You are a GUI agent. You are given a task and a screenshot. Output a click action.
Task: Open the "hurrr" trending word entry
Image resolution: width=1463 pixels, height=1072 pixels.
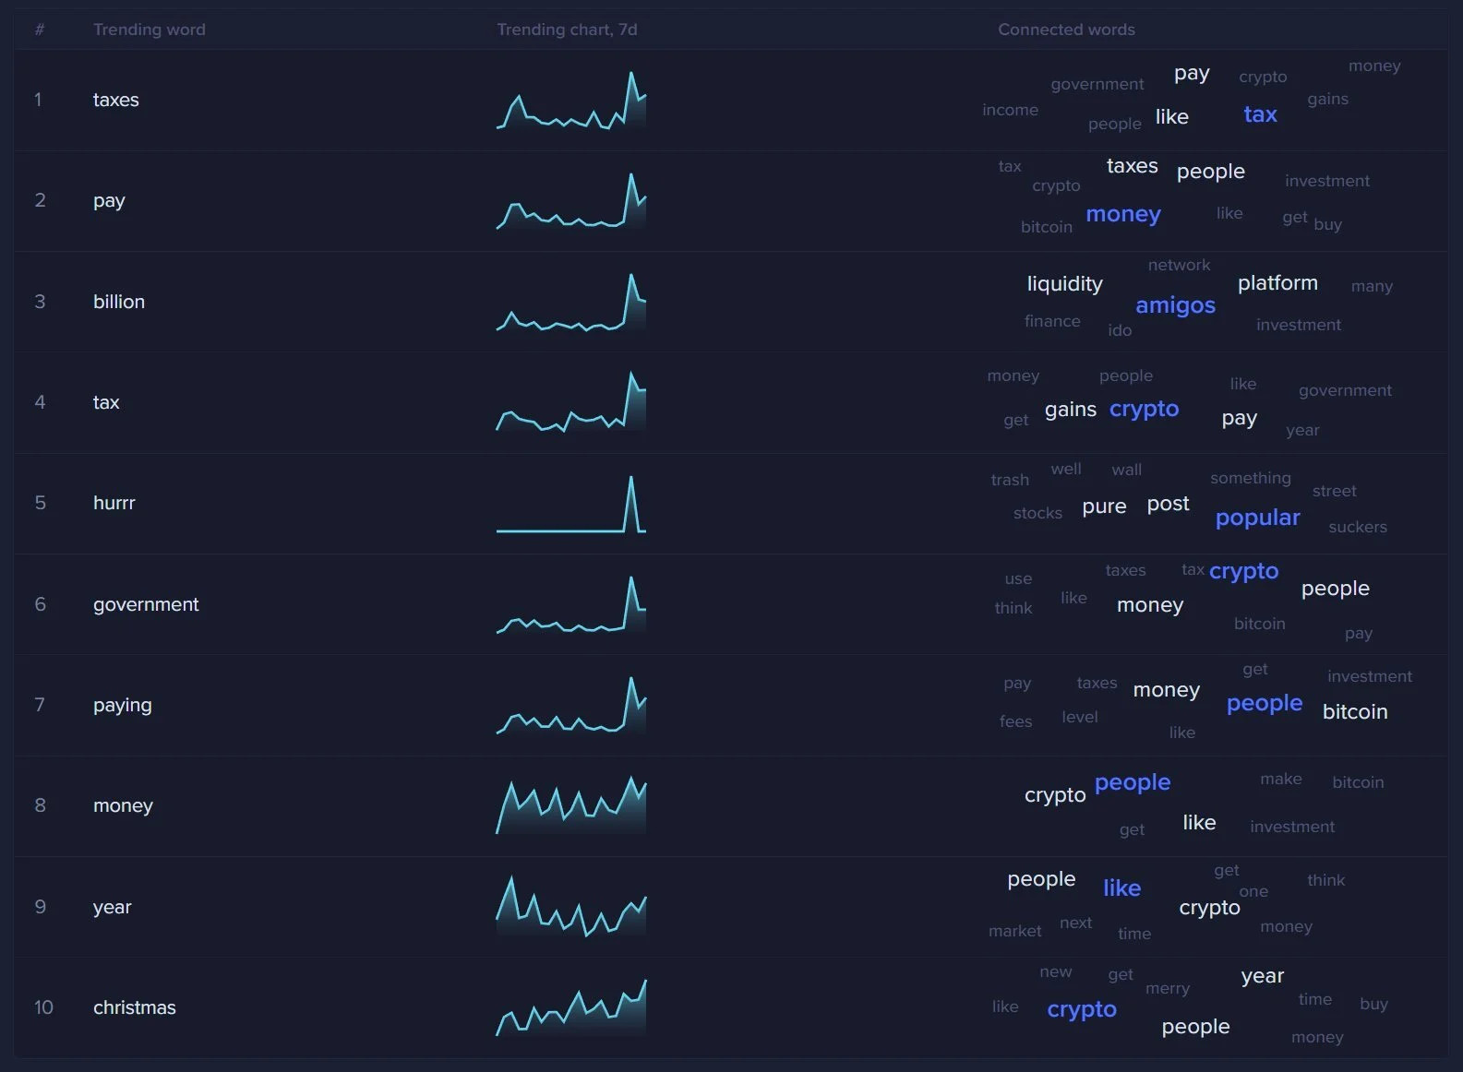[x=114, y=503]
